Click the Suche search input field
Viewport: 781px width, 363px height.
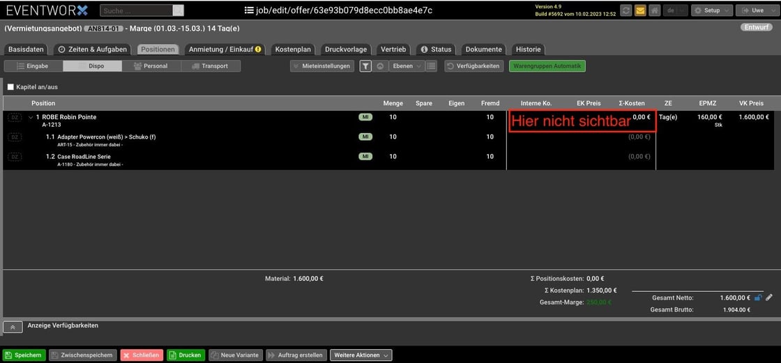point(136,10)
